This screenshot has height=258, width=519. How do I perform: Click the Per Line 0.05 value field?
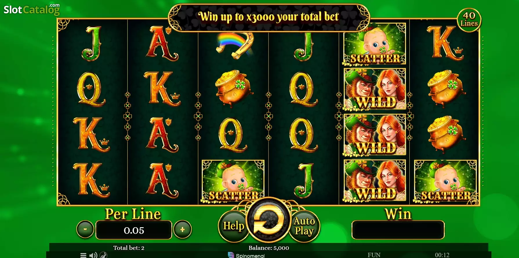pos(134,230)
